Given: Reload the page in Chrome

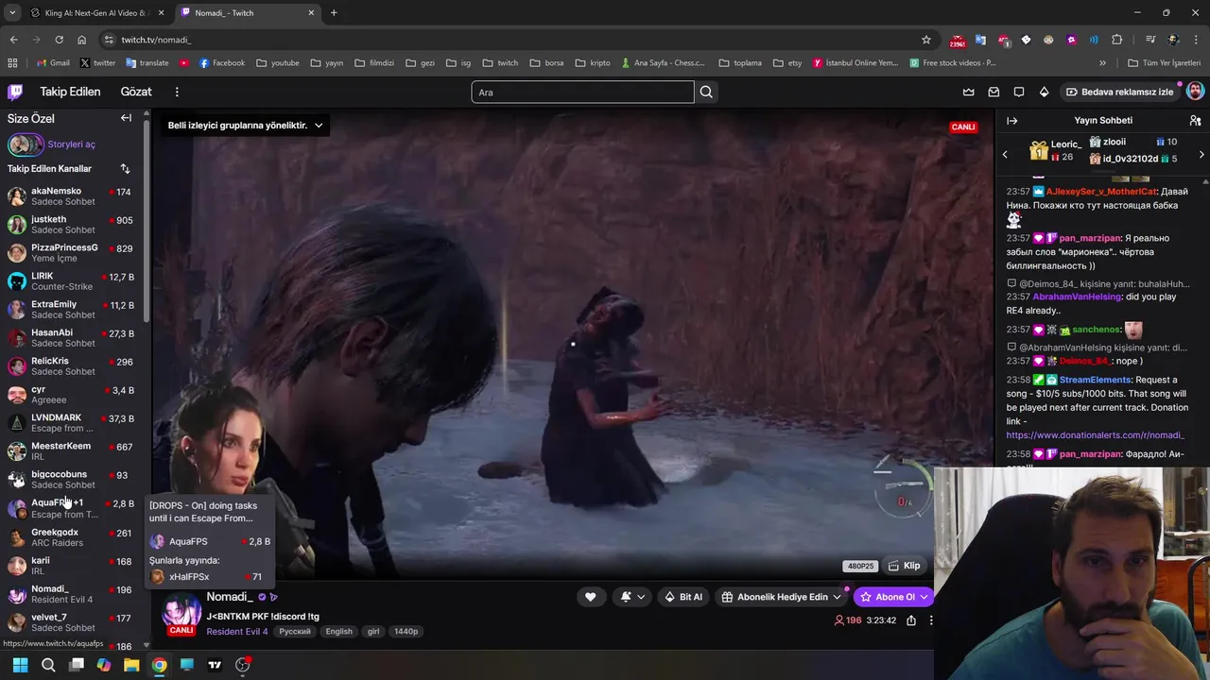Looking at the screenshot, I should click(59, 40).
